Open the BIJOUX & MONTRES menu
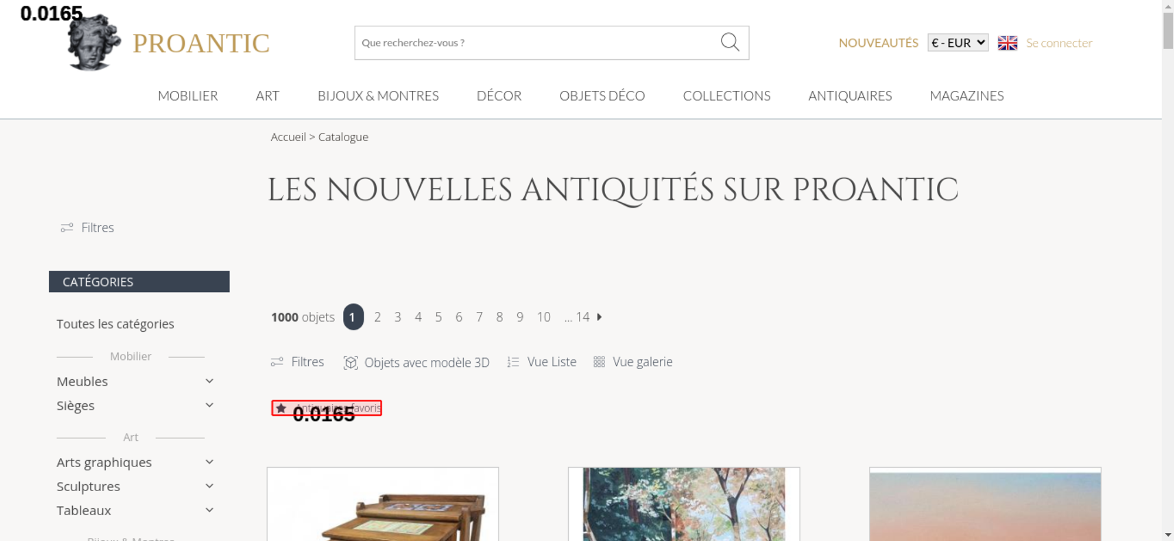Image resolution: width=1174 pixels, height=541 pixels. click(378, 96)
